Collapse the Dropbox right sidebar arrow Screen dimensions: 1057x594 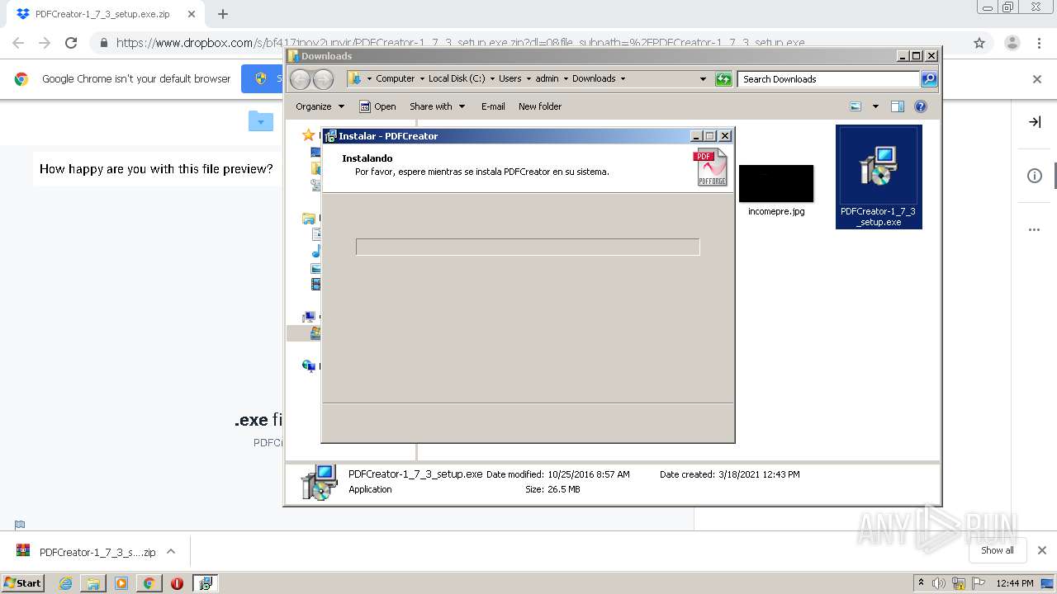tap(1035, 122)
